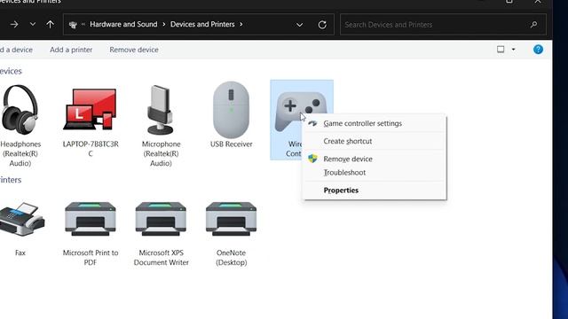
Task: Click Devices and Printers breadcrumb
Action: tap(202, 24)
